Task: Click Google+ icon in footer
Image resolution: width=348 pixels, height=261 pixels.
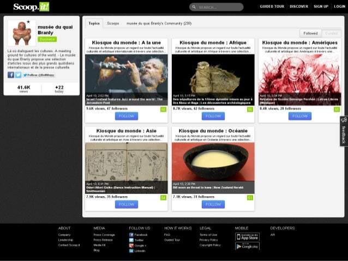Action: click(131, 246)
